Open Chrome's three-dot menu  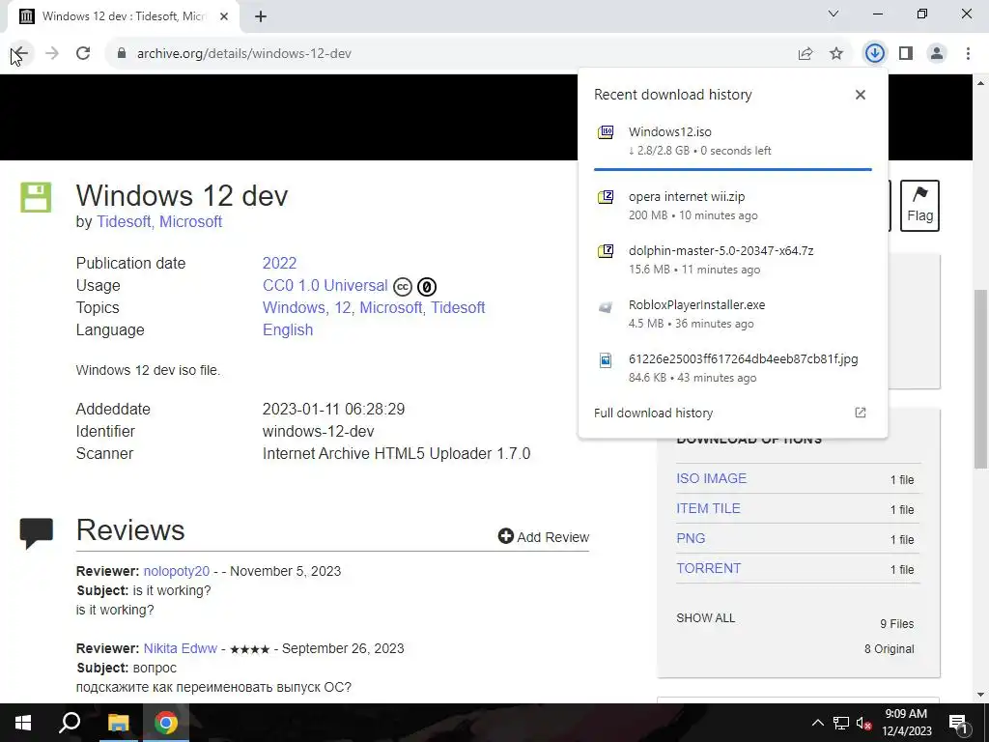coord(968,54)
